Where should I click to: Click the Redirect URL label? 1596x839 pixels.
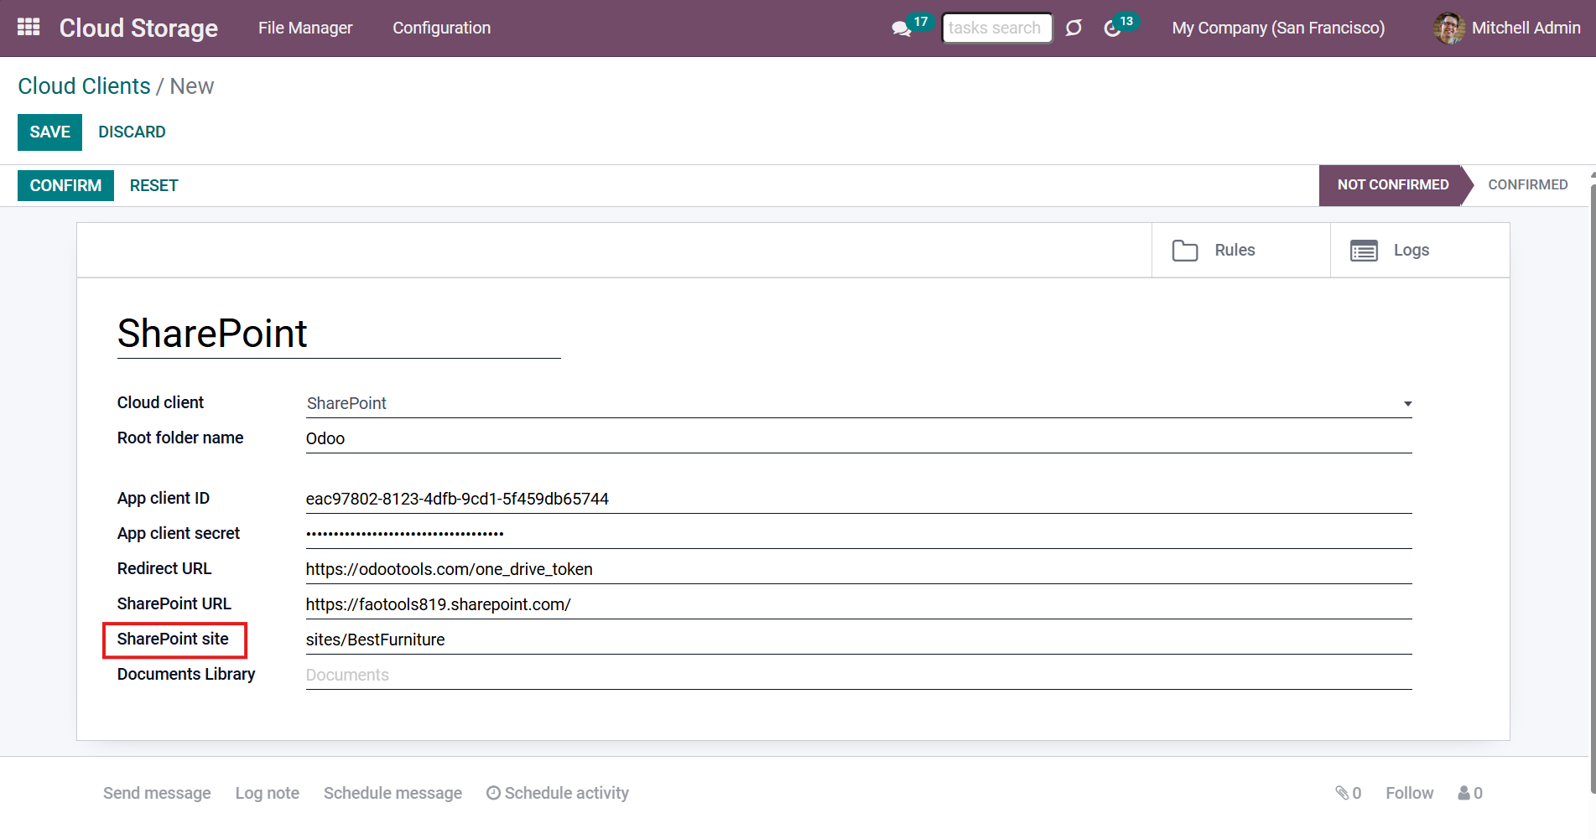pyautogui.click(x=164, y=568)
